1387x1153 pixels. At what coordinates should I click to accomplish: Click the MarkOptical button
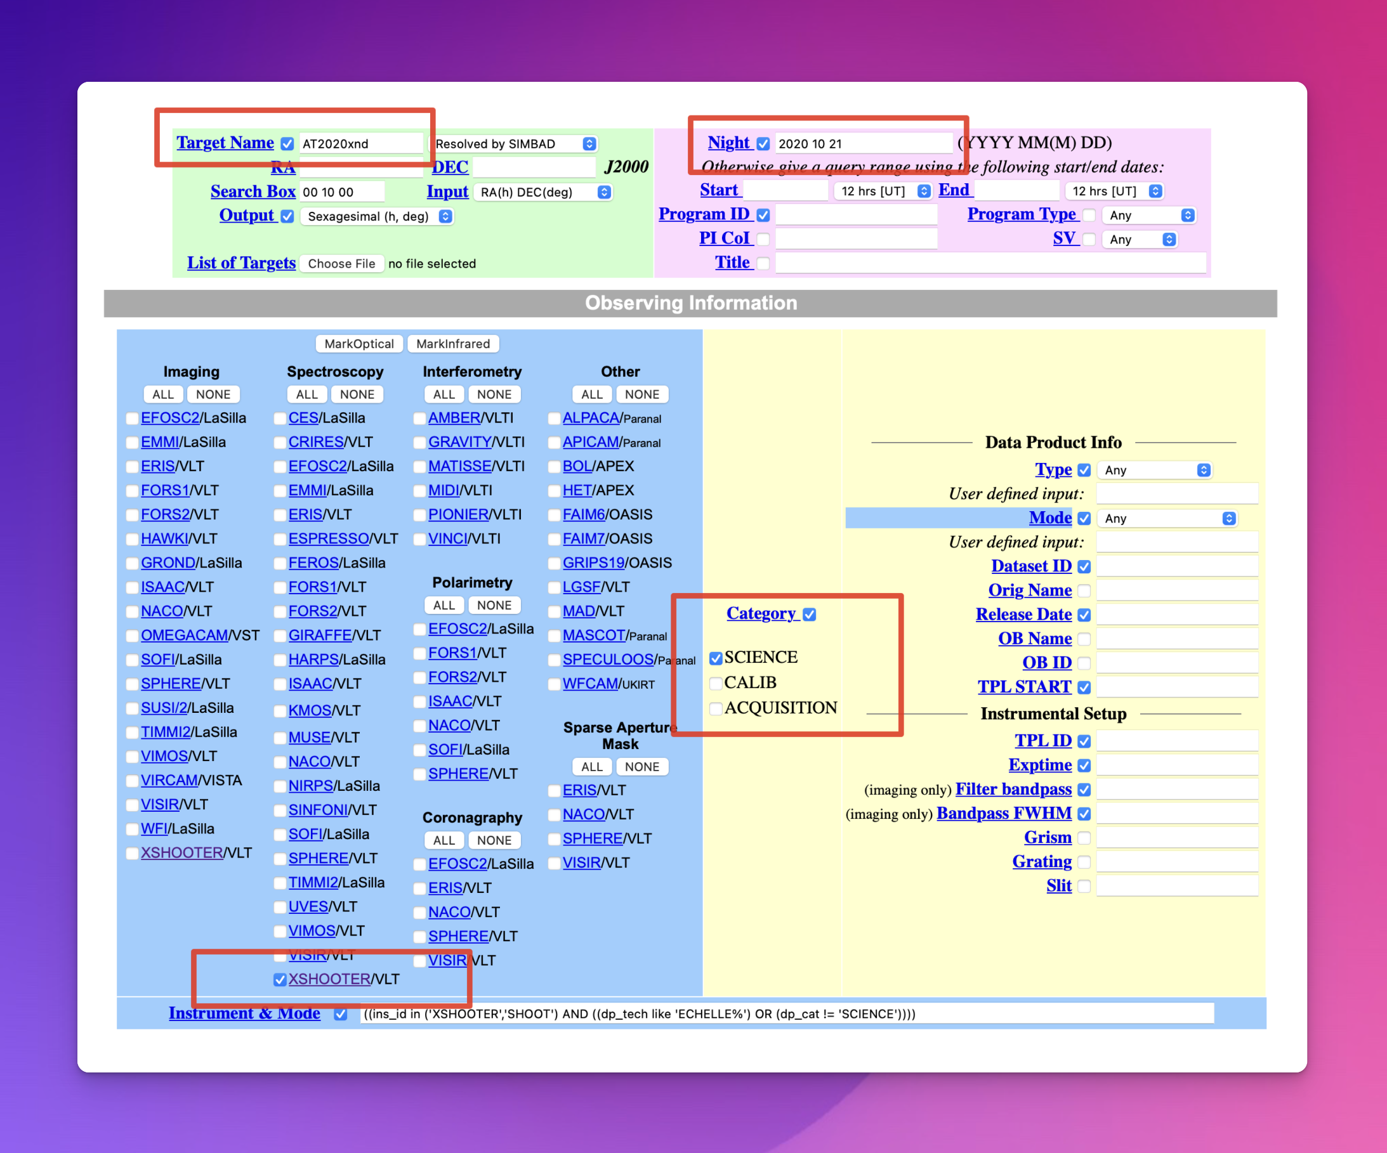(x=359, y=344)
